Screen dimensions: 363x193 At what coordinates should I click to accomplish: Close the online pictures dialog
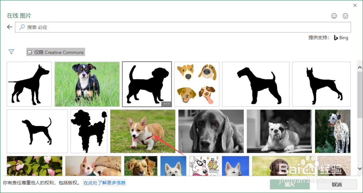pyautogui.click(x=355, y=5)
